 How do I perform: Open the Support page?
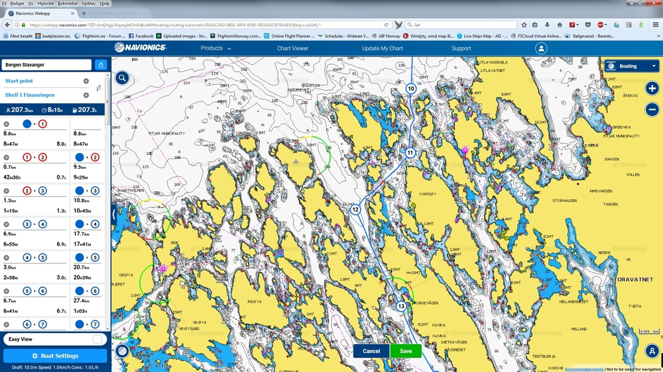point(461,48)
